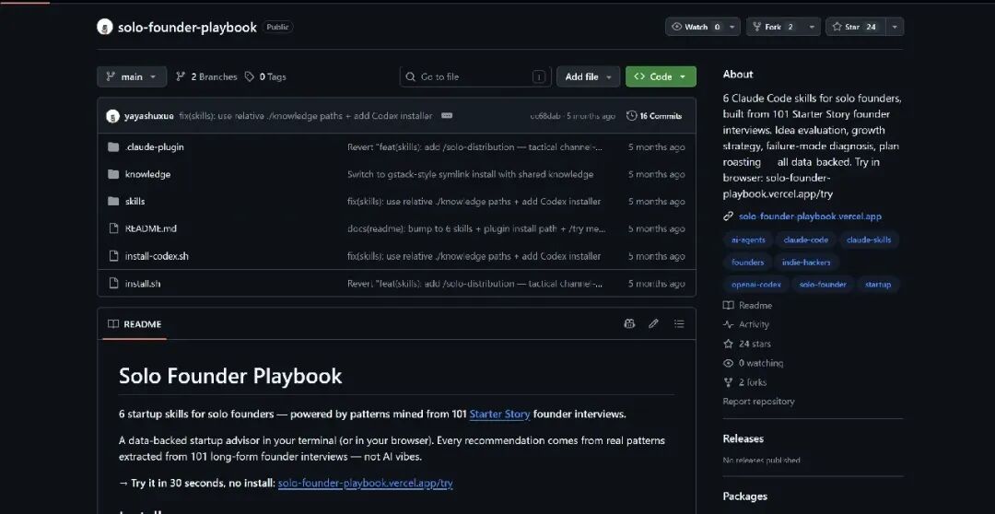Open the Activity link in About sidebar
Screen dimensions: 995x514
pos(746,324)
